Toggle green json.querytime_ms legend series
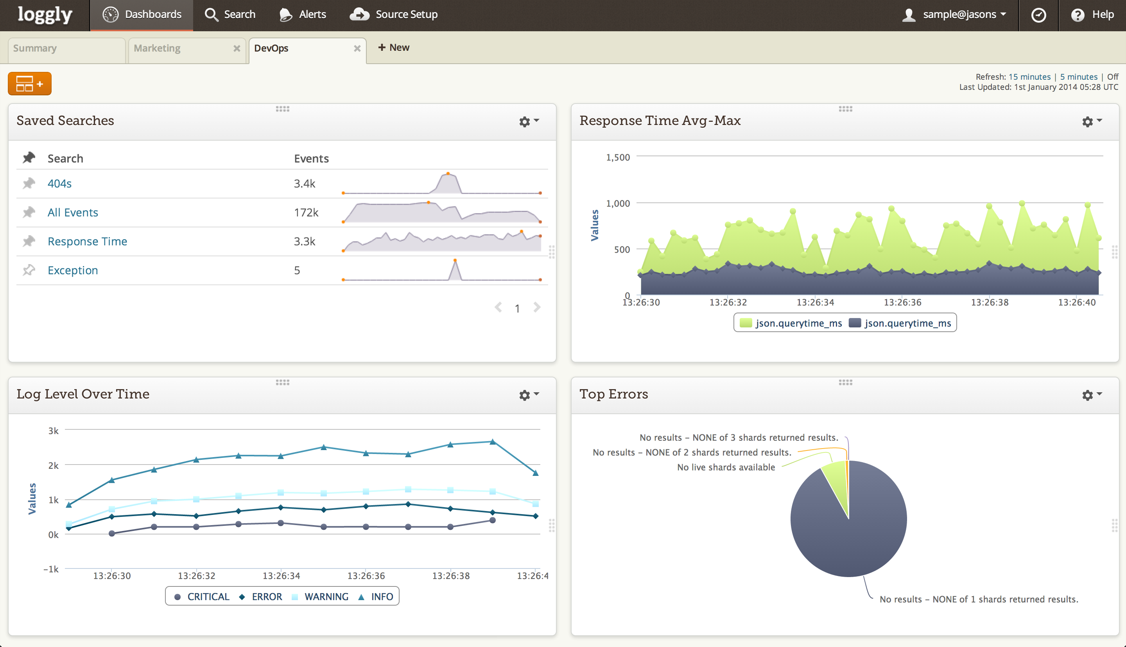 coord(791,323)
